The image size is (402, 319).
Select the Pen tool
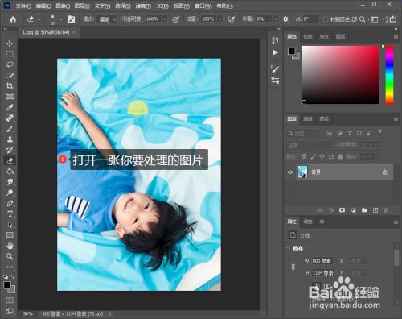[10, 203]
